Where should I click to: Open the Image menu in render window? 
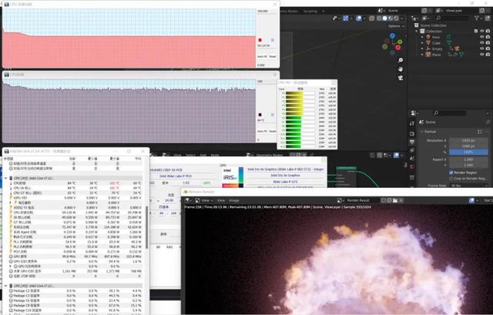(x=234, y=200)
